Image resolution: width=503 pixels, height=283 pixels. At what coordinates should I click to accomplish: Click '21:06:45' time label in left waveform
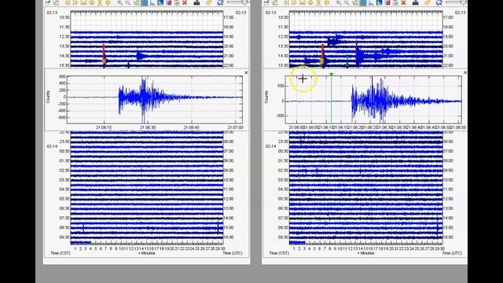[191, 127]
